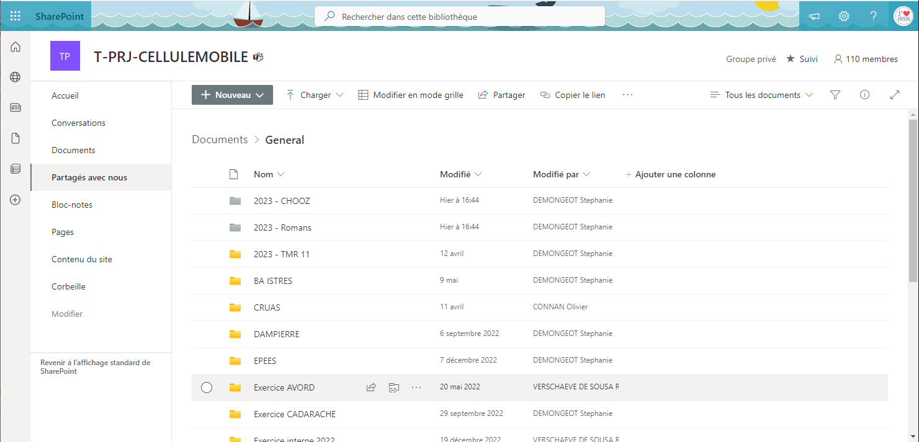Open the details pane info icon

(864, 94)
